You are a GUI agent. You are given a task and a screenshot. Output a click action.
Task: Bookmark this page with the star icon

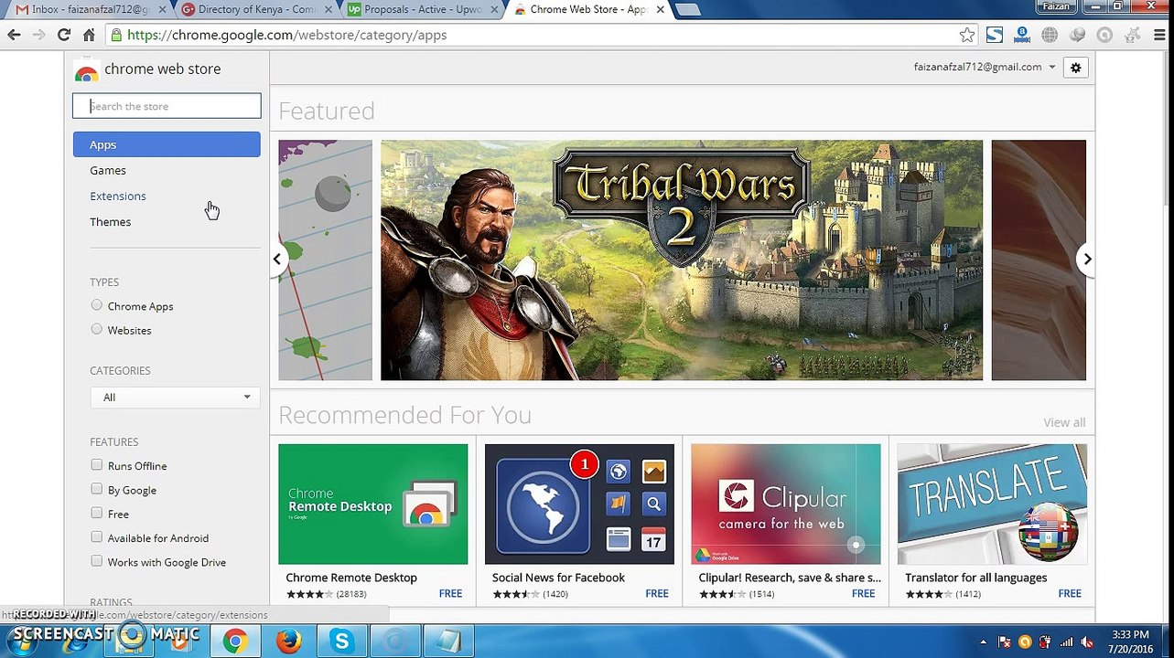[967, 35]
